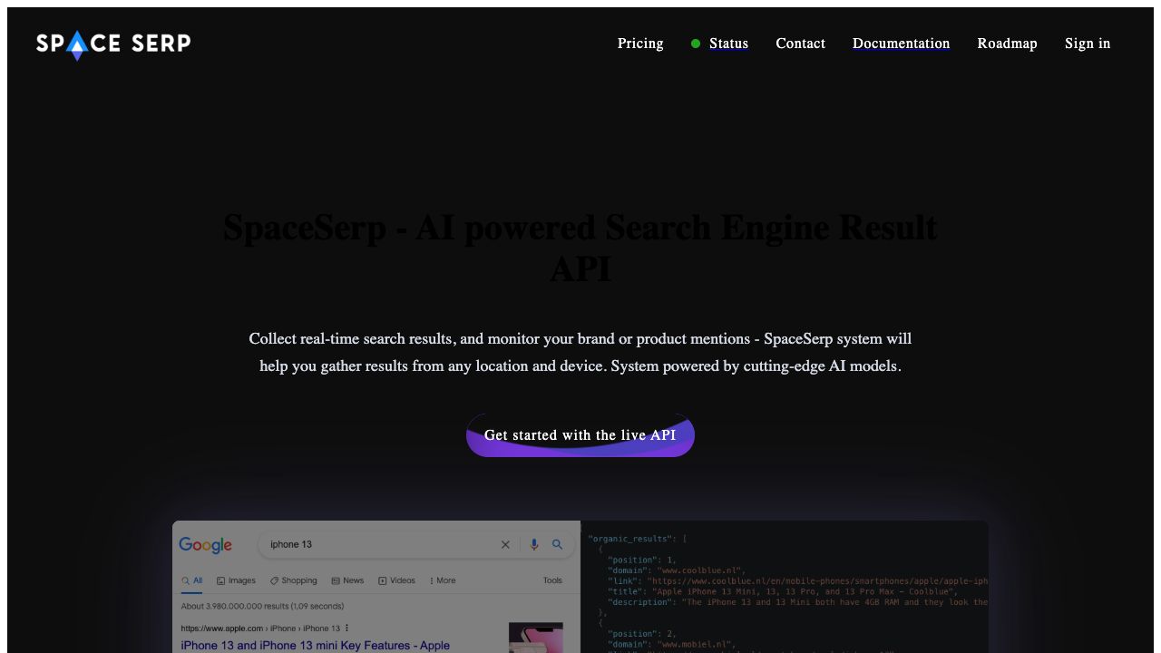The width and height of the screenshot is (1161, 653).
Task: Expand the More options in Google preview
Action: [442, 580]
